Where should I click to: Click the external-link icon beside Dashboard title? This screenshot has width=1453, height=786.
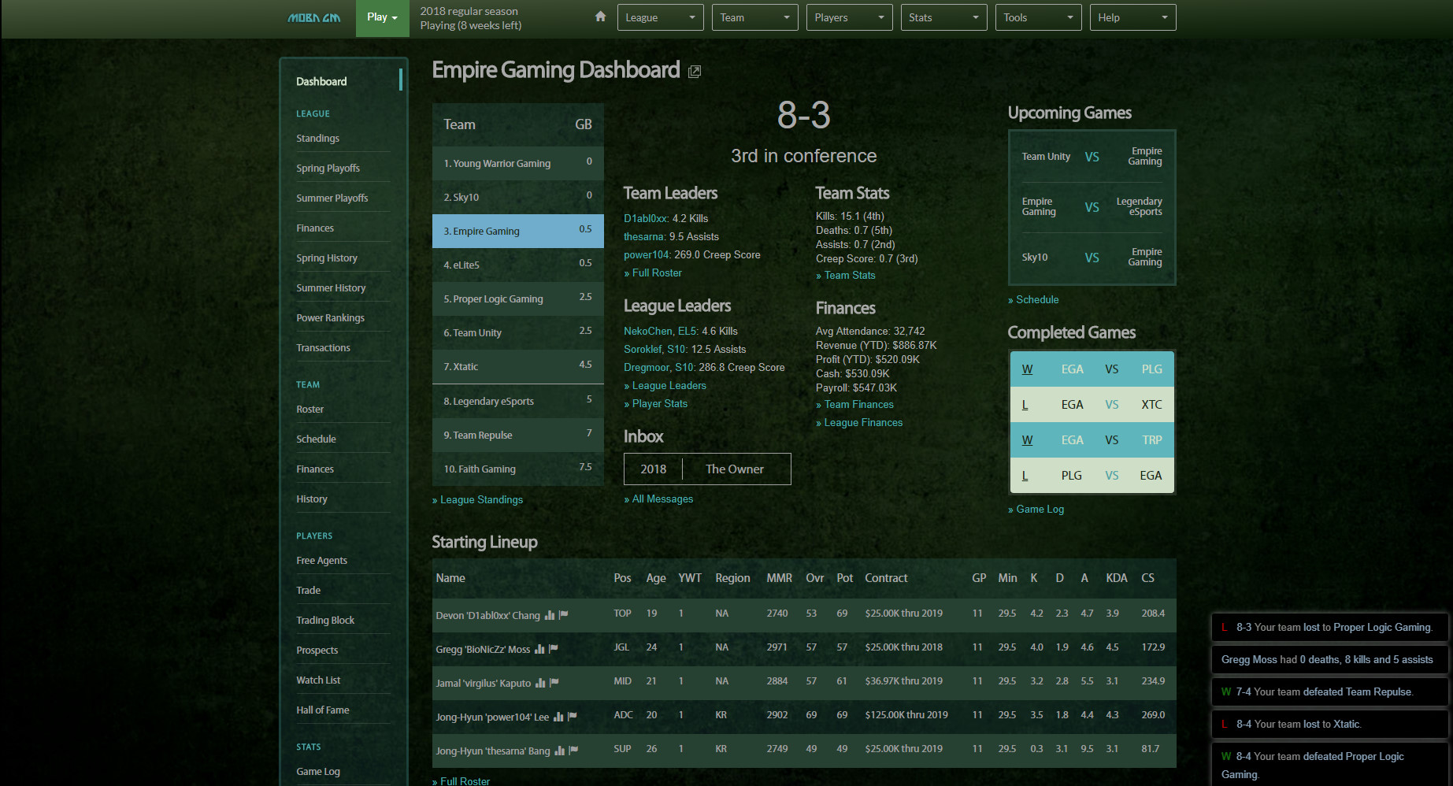click(694, 71)
